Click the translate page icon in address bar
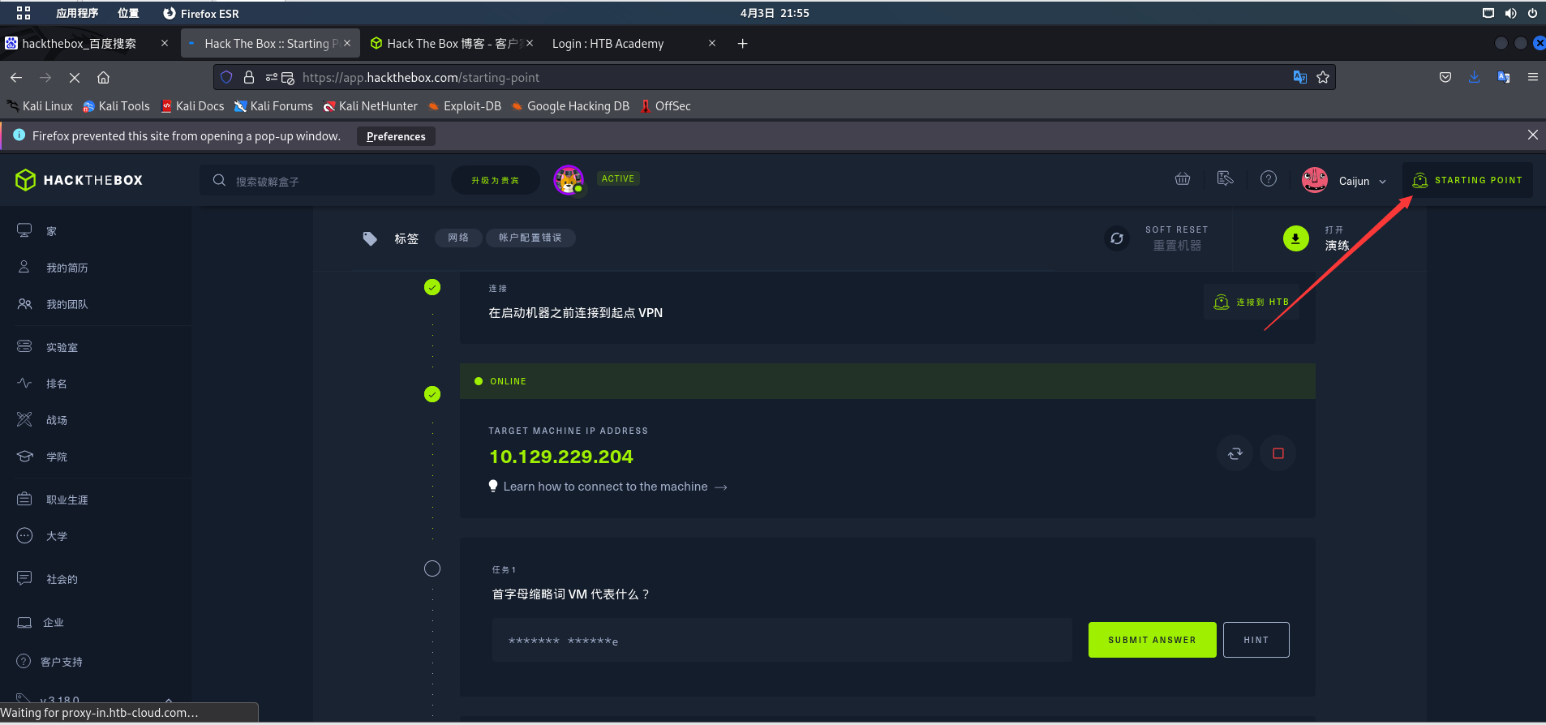 [1300, 77]
